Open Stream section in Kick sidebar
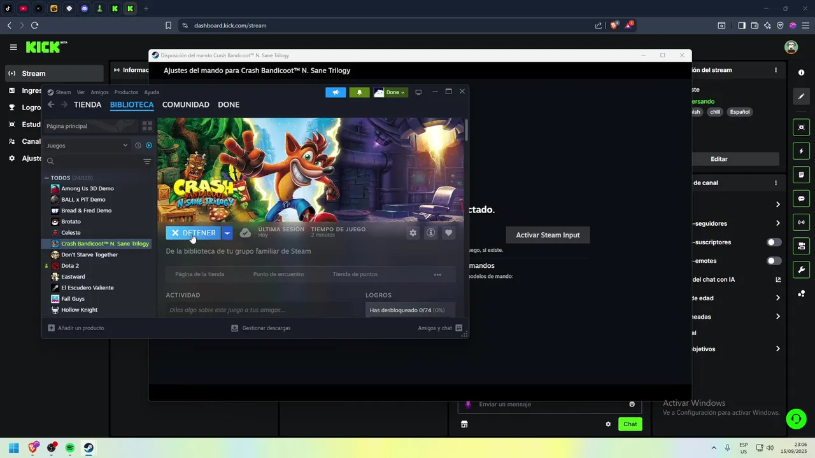 [54, 73]
